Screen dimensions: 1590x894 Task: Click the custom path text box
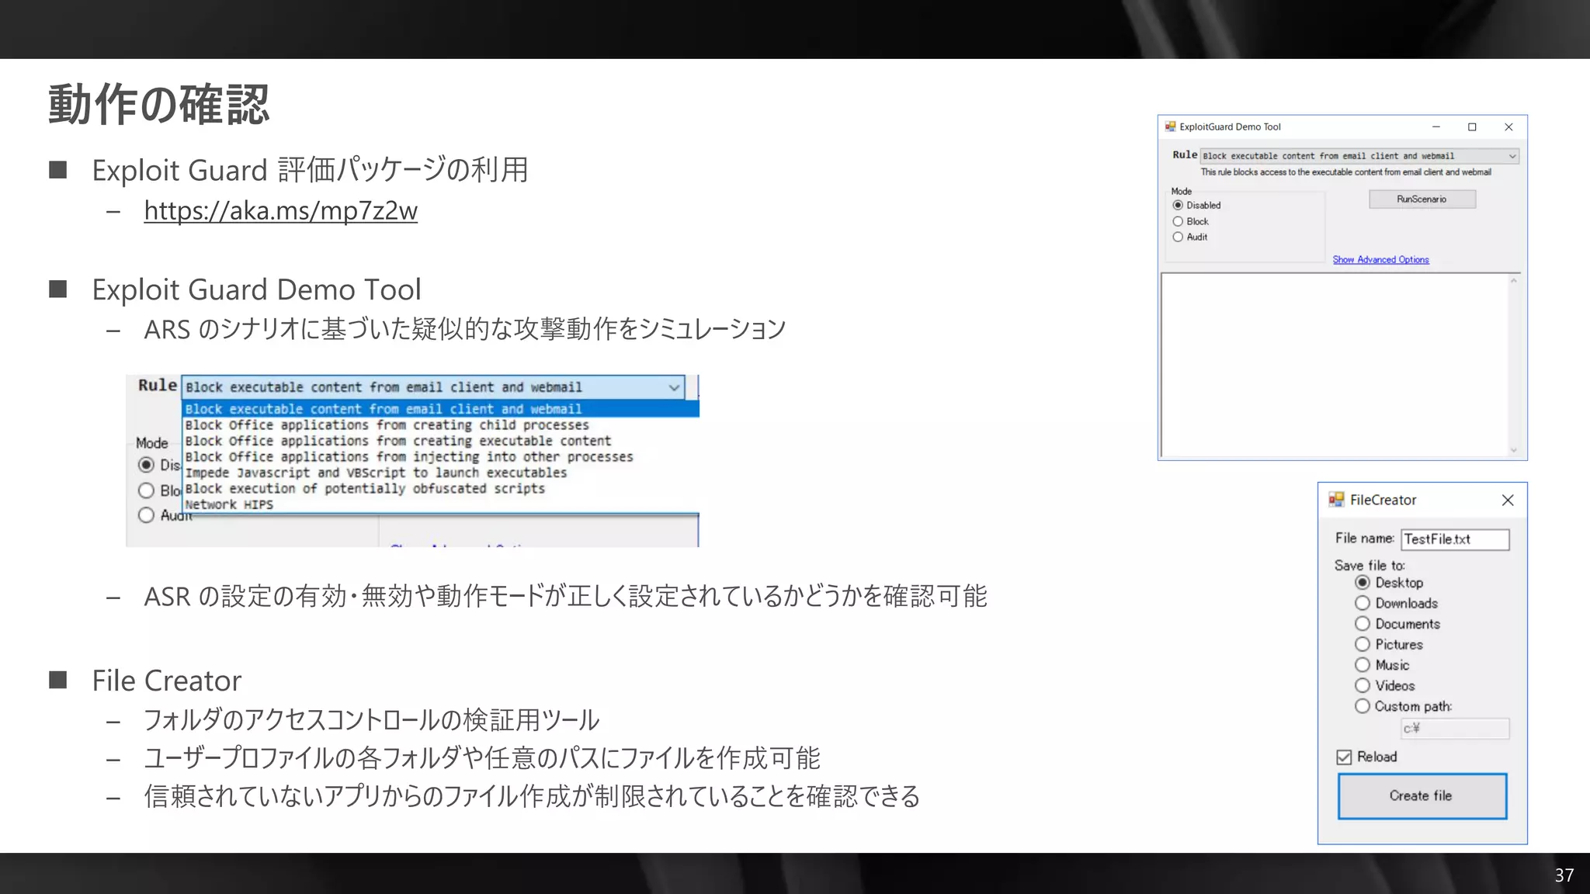pos(1455,728)
